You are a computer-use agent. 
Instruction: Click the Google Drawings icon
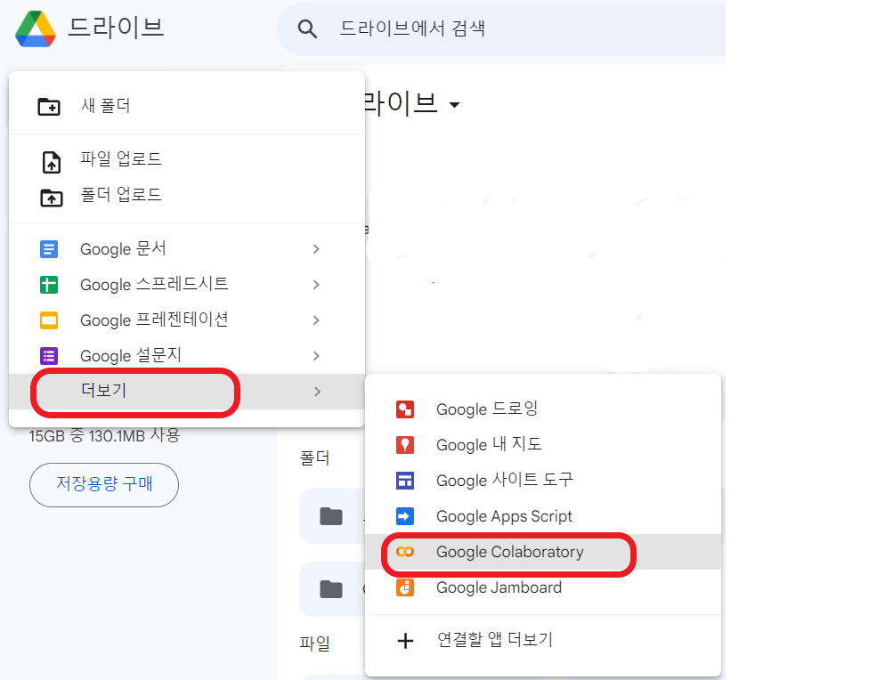[405, 409]
